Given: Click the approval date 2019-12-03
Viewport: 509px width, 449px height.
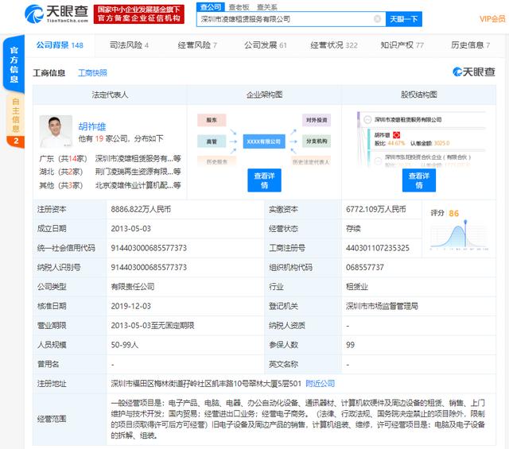Looking at the screenshot, I should [130, 306].
